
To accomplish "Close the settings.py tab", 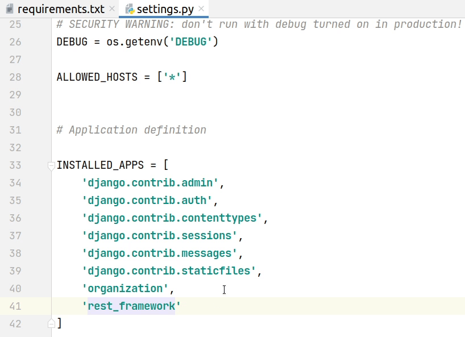I will point(201,9).
